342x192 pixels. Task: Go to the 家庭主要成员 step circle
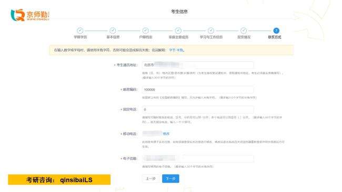point(178,30)
